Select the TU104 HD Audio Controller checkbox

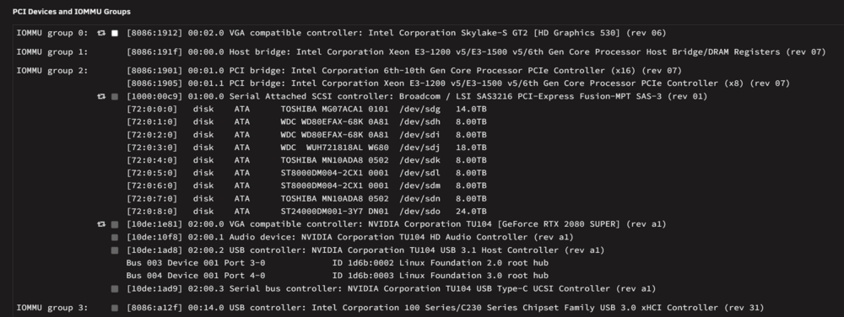(x=115, y=238)
